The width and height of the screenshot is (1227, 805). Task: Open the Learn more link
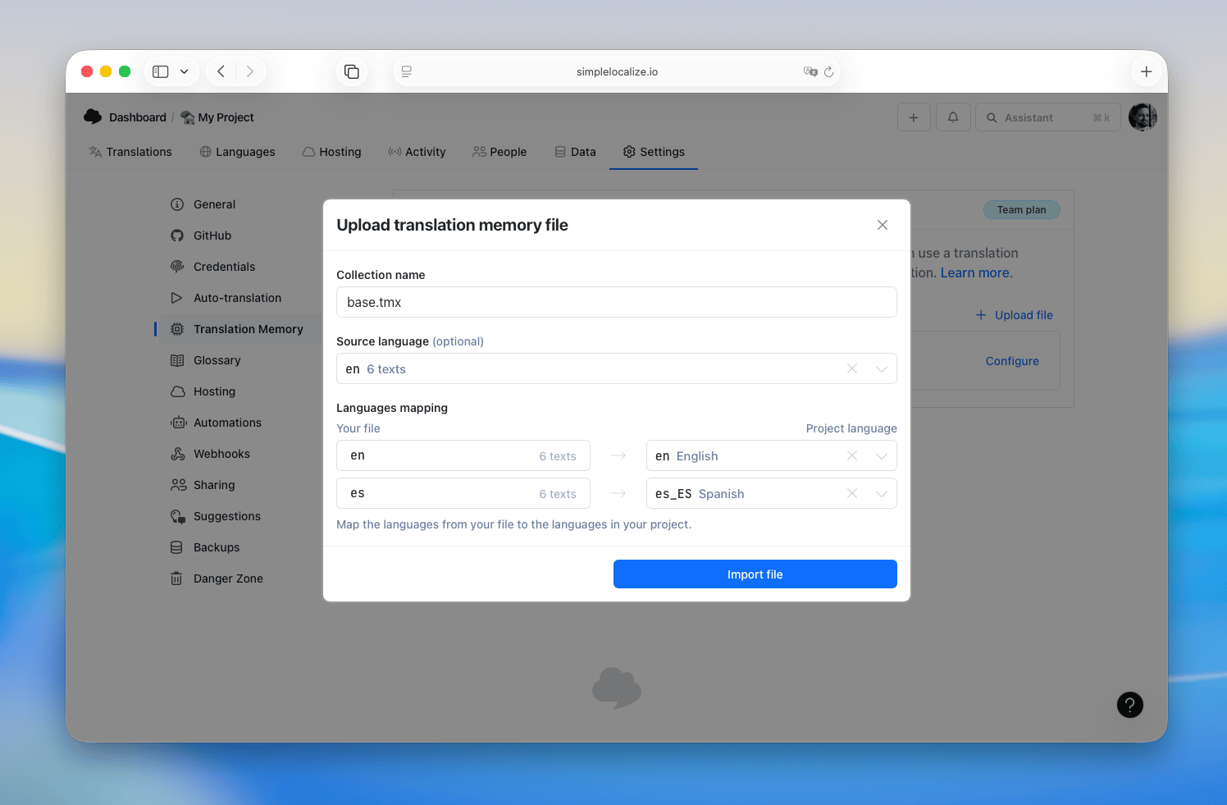(976, 273)
